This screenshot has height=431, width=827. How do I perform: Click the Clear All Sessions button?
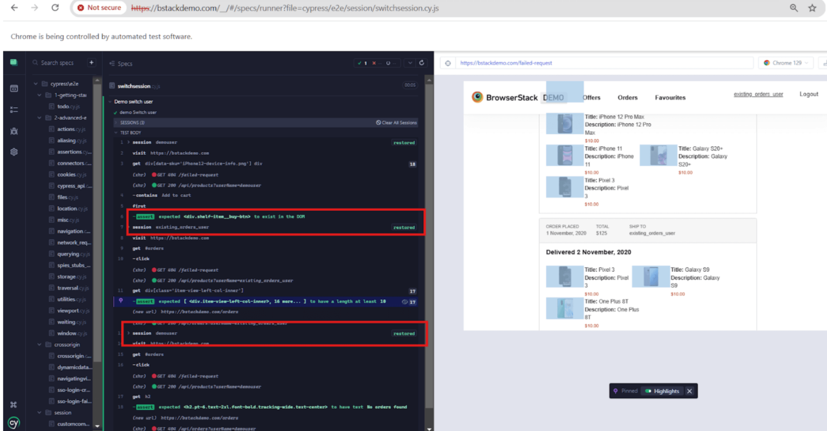397,123
